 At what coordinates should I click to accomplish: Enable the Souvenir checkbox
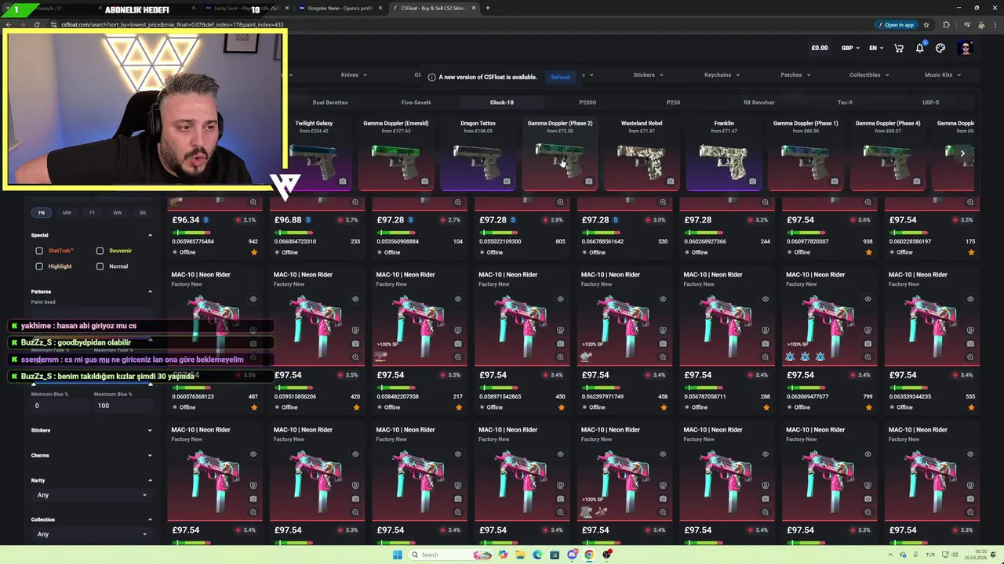pyautogui.click(x=100, y=251)
